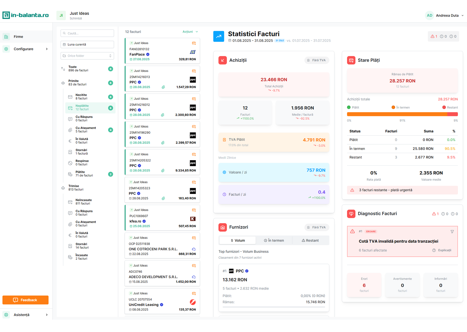Switch to the În termen suppliers tab

[x=274, y=241]
